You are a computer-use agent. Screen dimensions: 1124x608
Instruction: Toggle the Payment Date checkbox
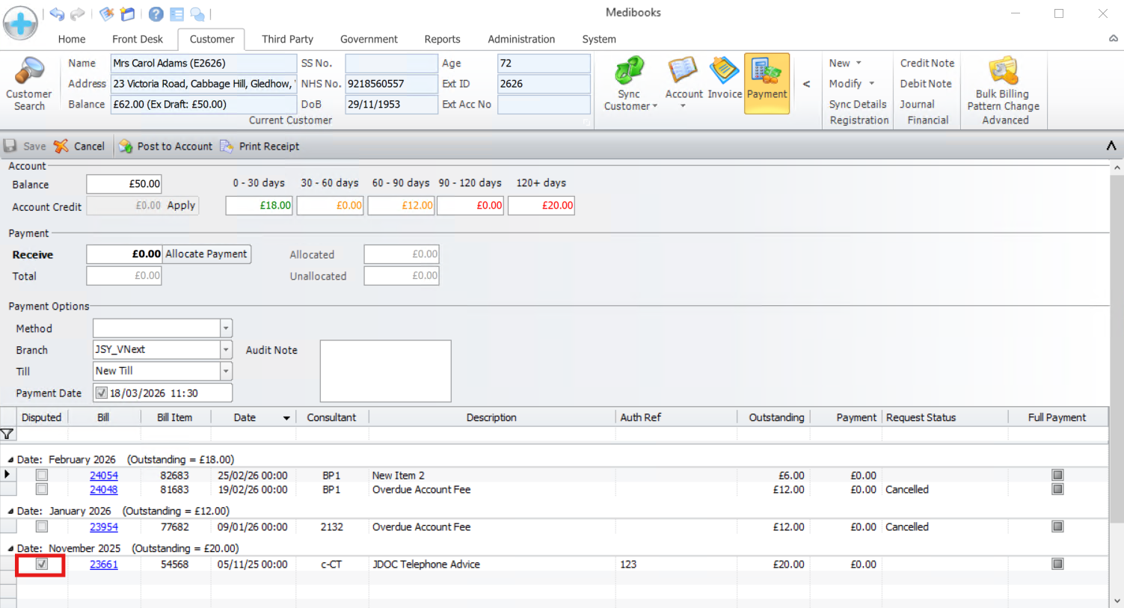point(102,393)
